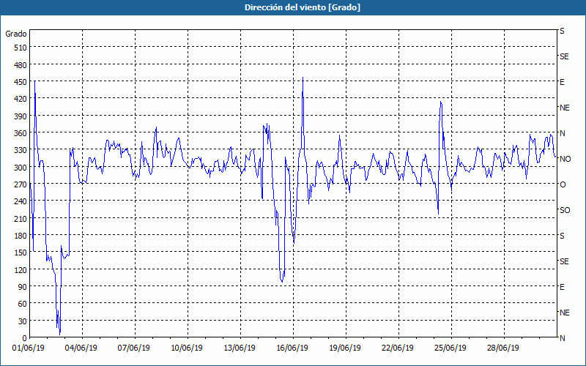
Task: Select the date label "19/06/19"
Action: [x=345, y=348]
